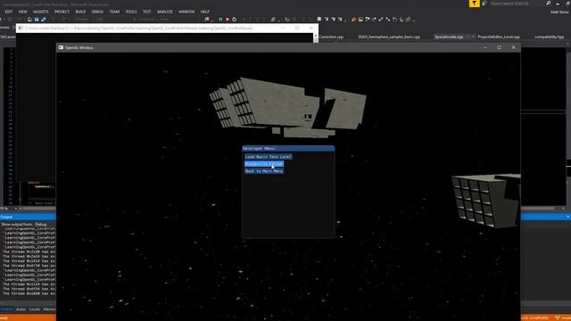Screen dimensions: 571x321
Task: Open the VASSISTX menu
Action: click(x=40, y=12)
